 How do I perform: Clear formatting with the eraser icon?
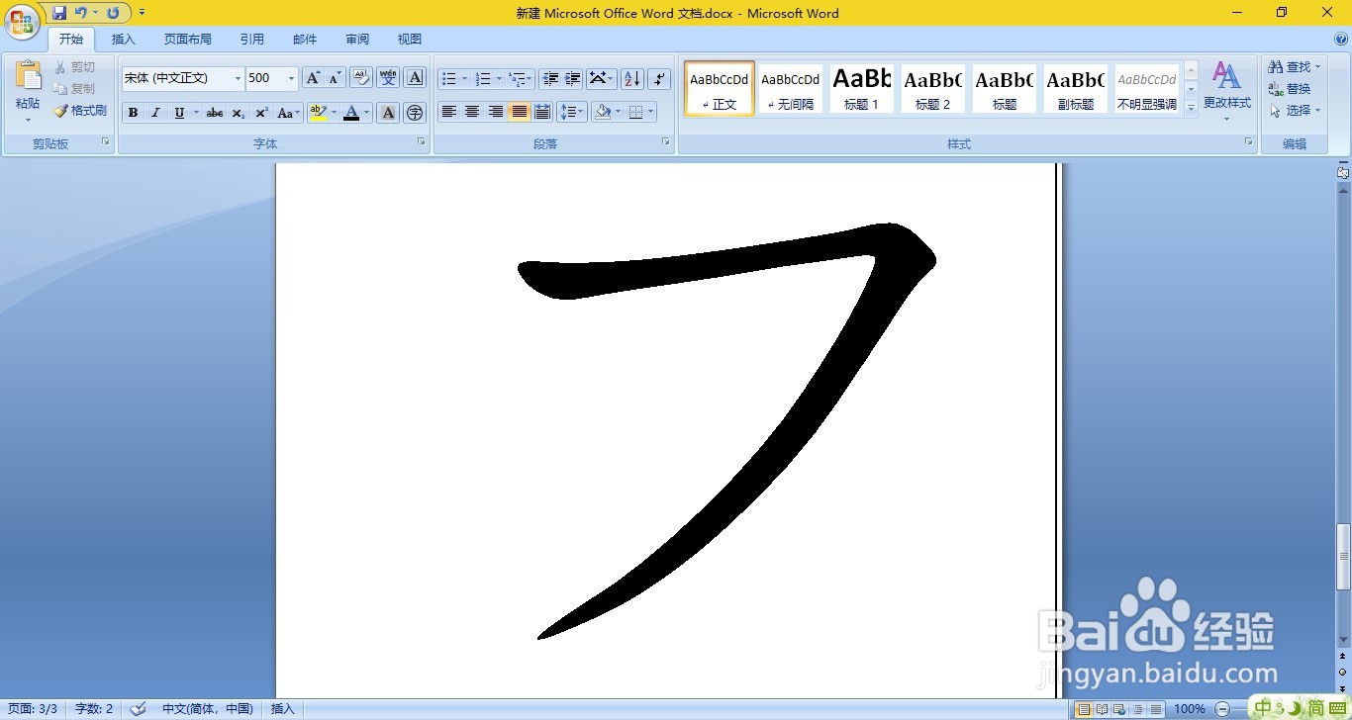pyautogui.click(x=361, y=78)
